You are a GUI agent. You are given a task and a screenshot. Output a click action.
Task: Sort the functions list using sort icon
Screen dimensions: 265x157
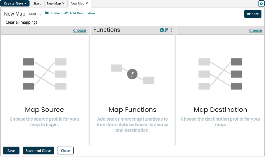coord(166,30)
